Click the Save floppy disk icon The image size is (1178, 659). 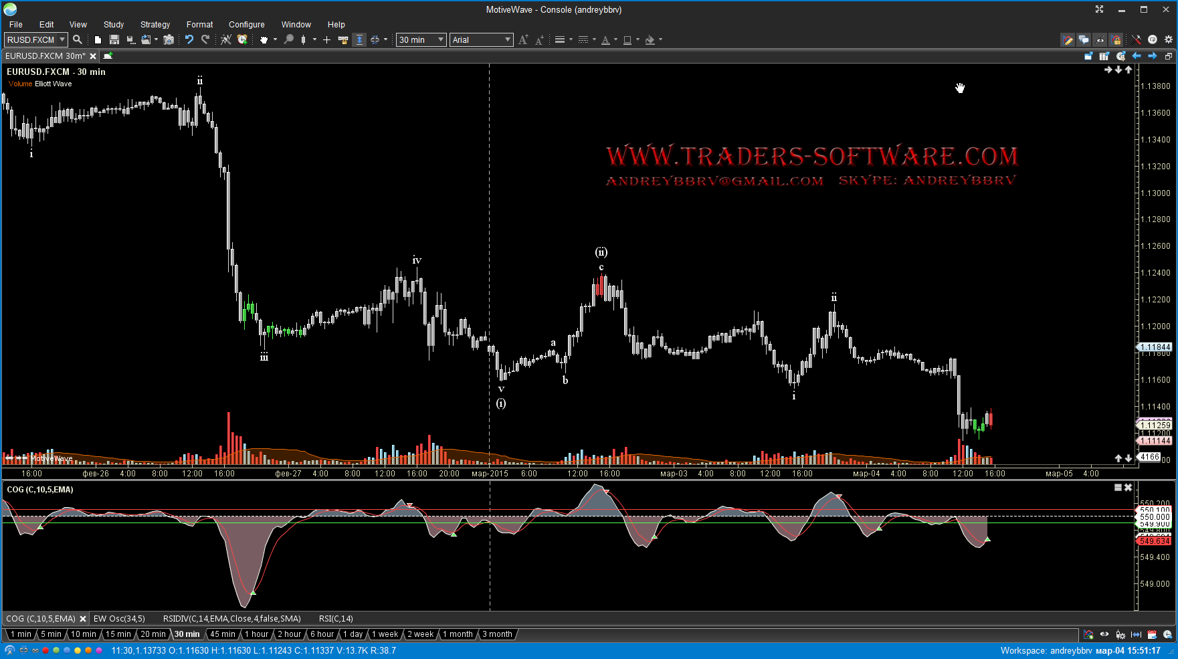[114, 40]
